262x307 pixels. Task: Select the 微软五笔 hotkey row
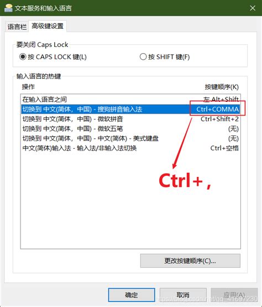point(130,129)
